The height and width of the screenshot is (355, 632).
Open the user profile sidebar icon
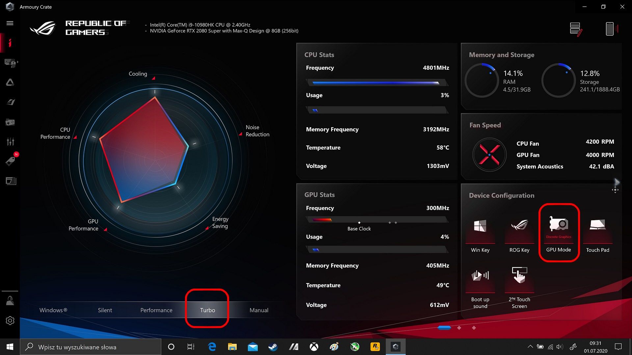tap(10, 301)
